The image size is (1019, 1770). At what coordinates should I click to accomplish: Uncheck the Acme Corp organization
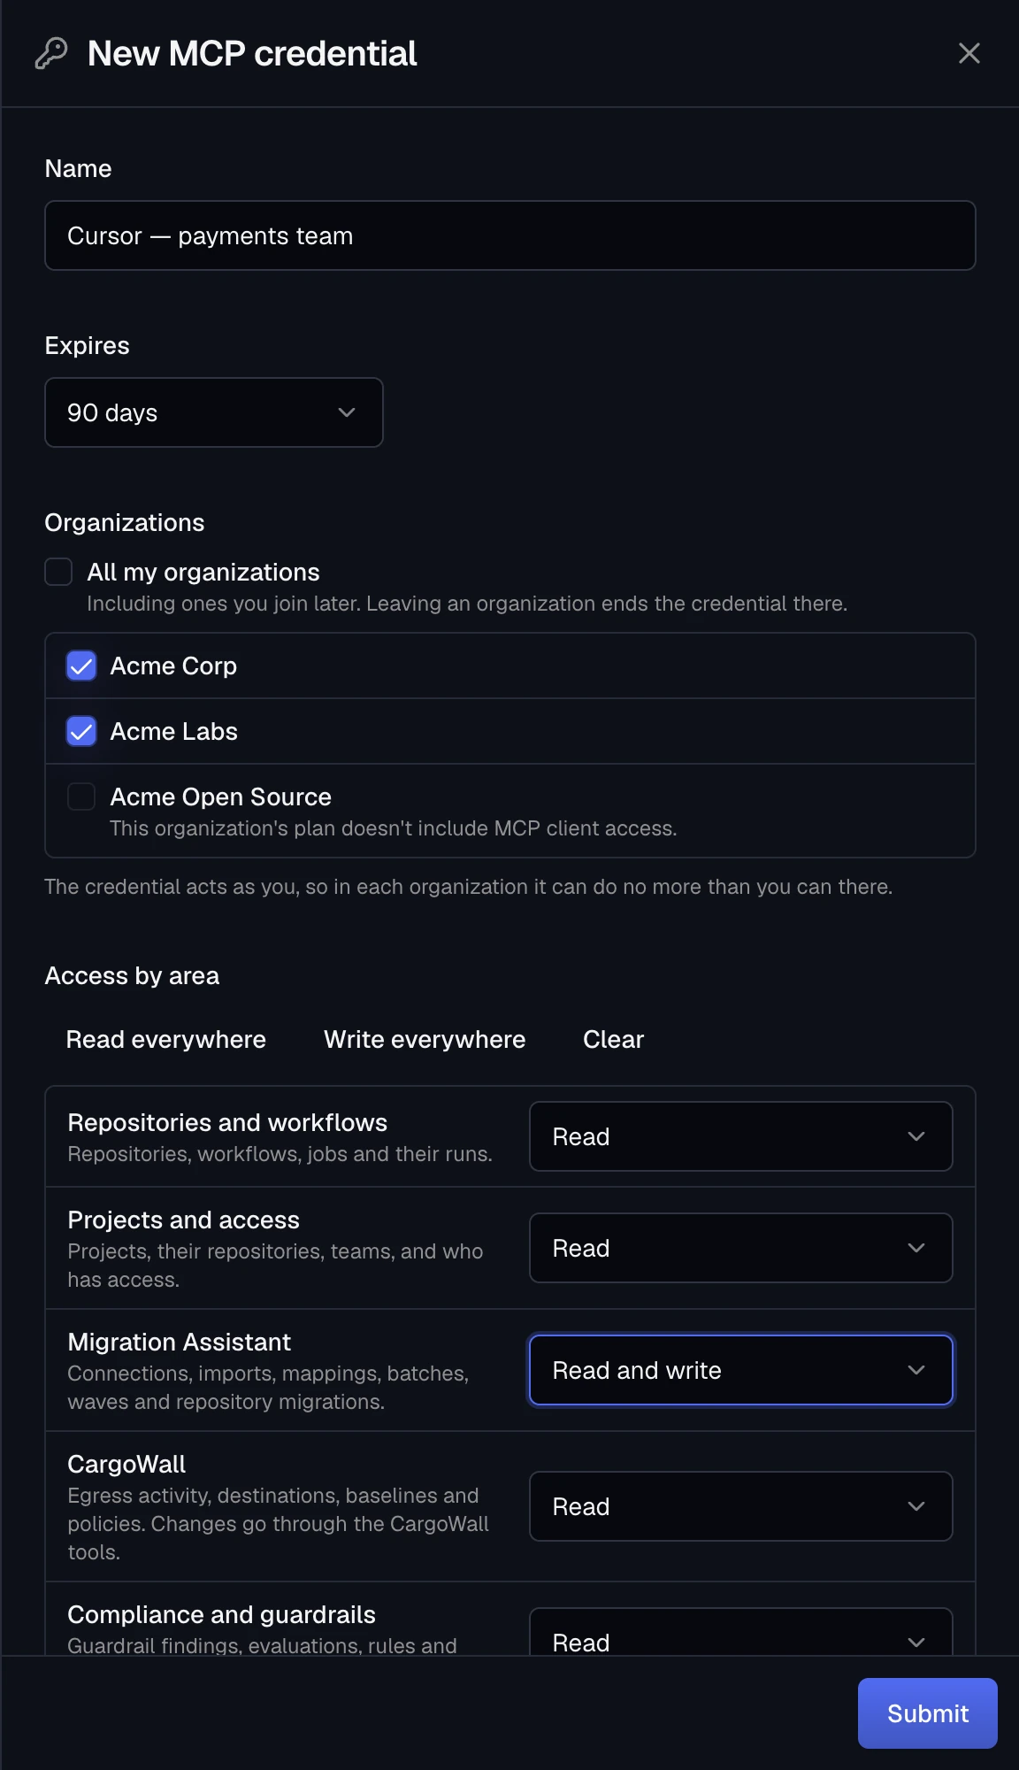[81, 666]
